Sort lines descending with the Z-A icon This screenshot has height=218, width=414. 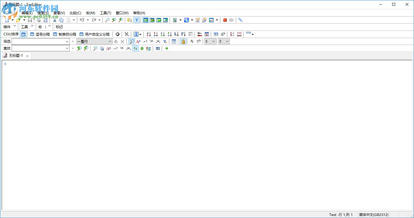pyautogui.click(x=156, y=34)
